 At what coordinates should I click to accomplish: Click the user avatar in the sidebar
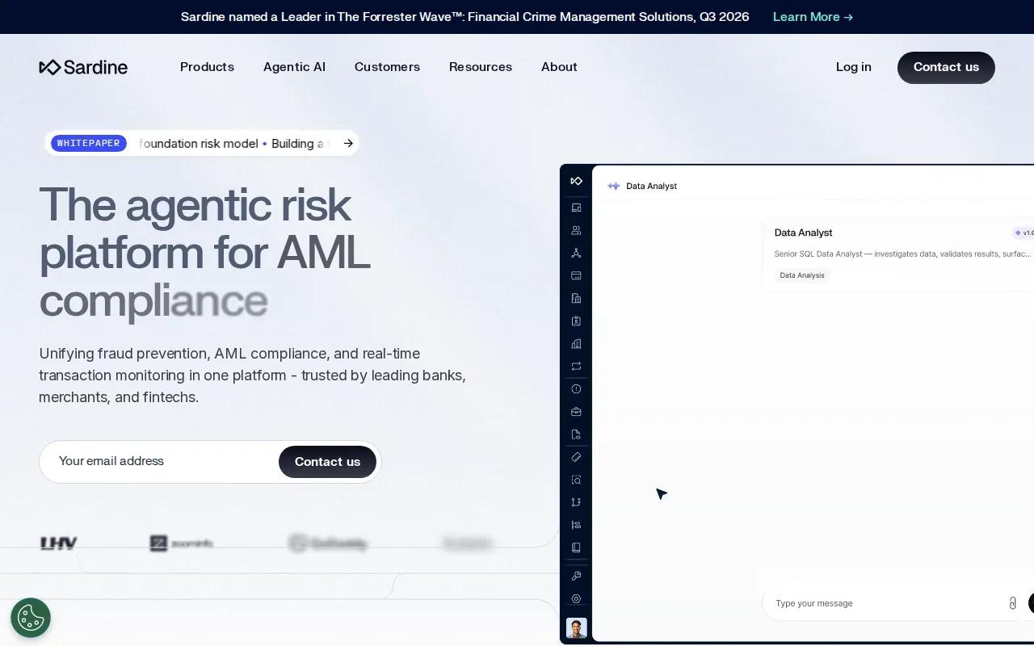coord(577,628)
